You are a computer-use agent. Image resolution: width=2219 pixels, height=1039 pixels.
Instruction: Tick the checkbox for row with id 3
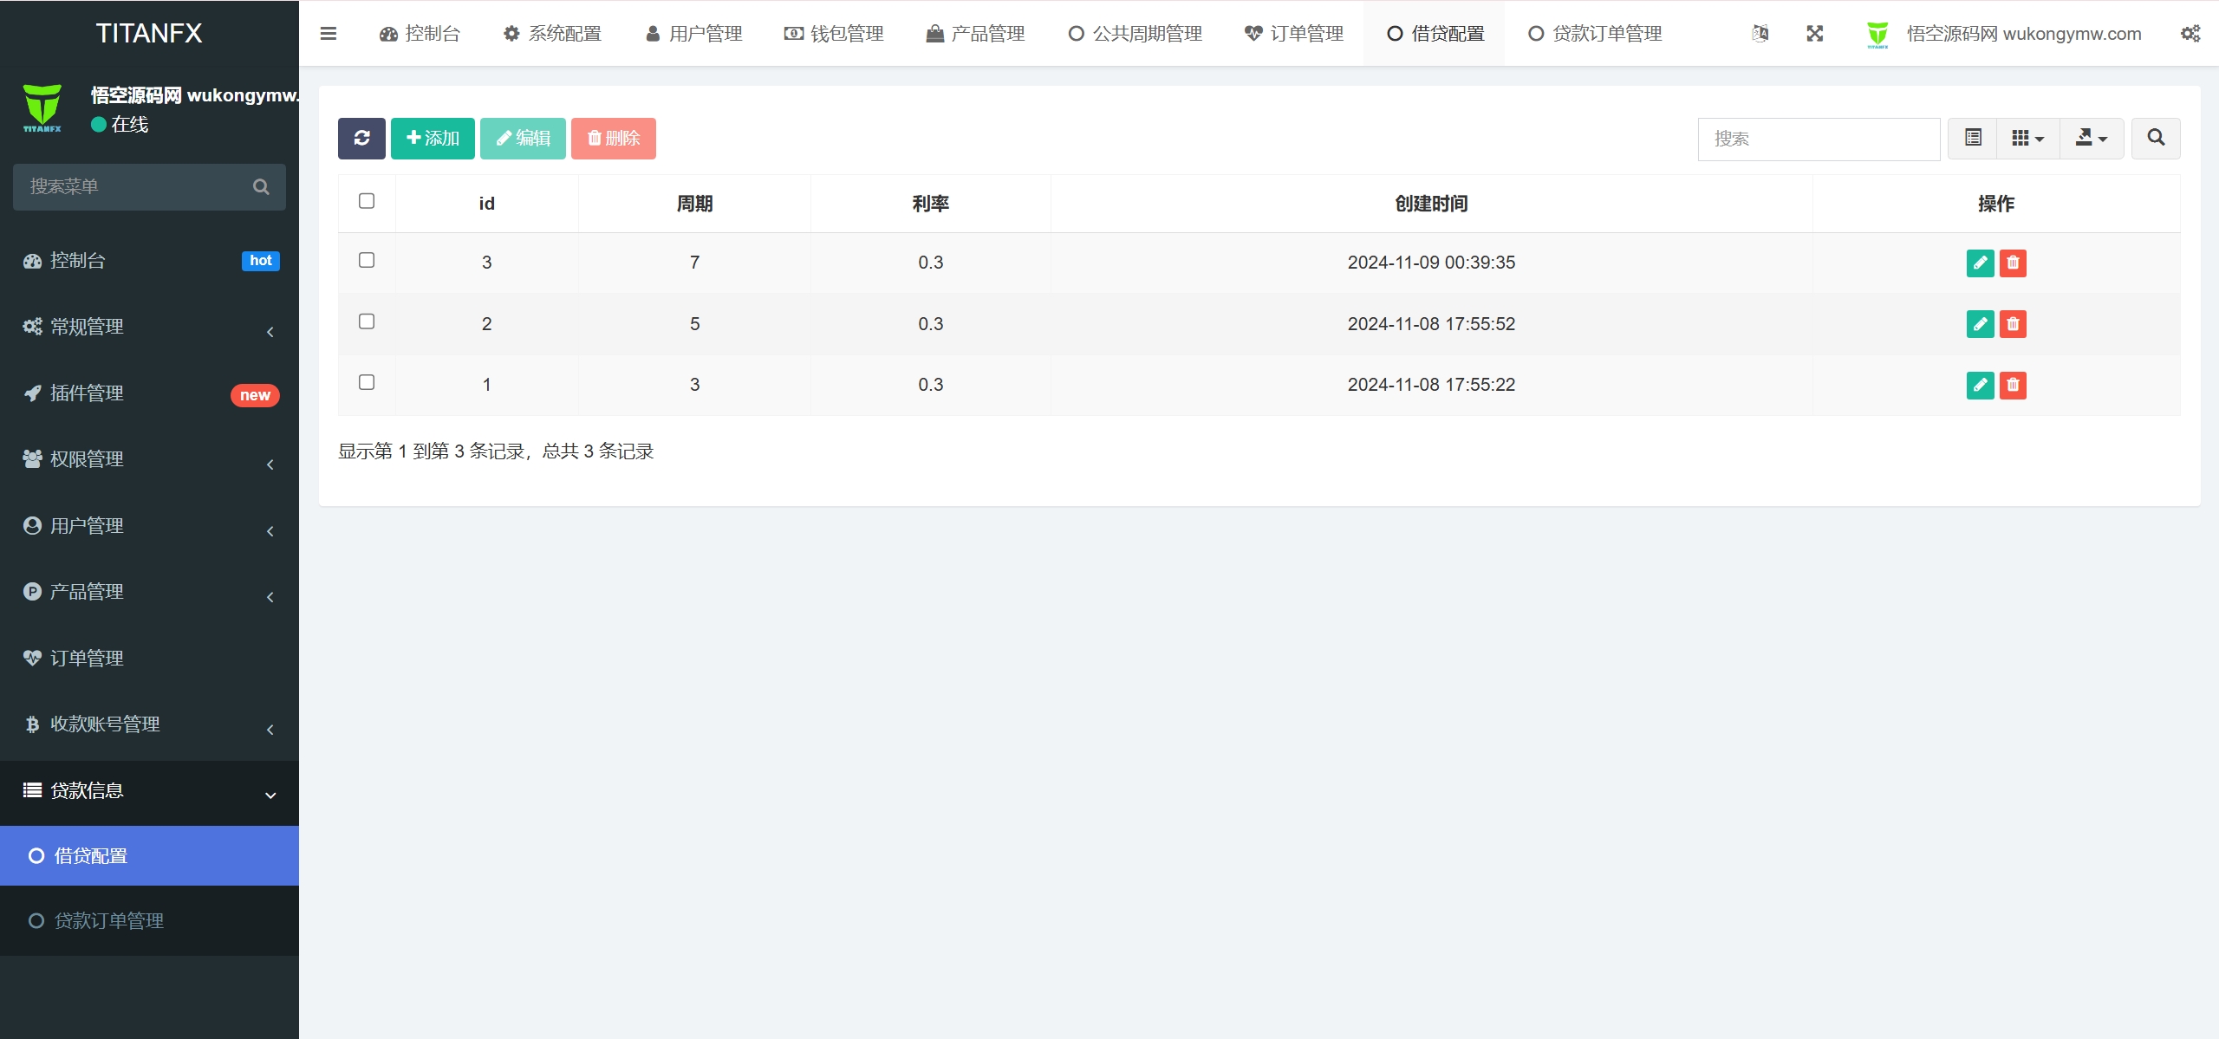pyautogui.click(x=367, y=261)
